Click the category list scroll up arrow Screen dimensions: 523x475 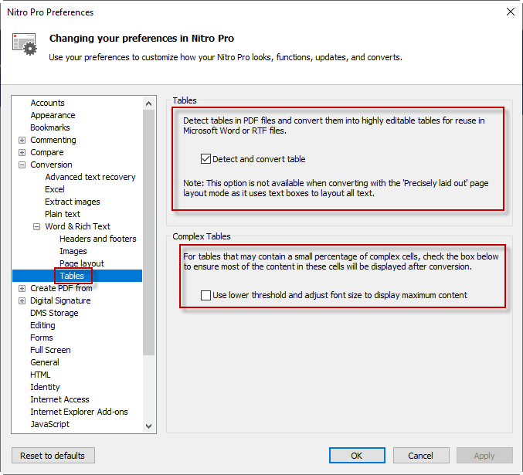(149, 103)
